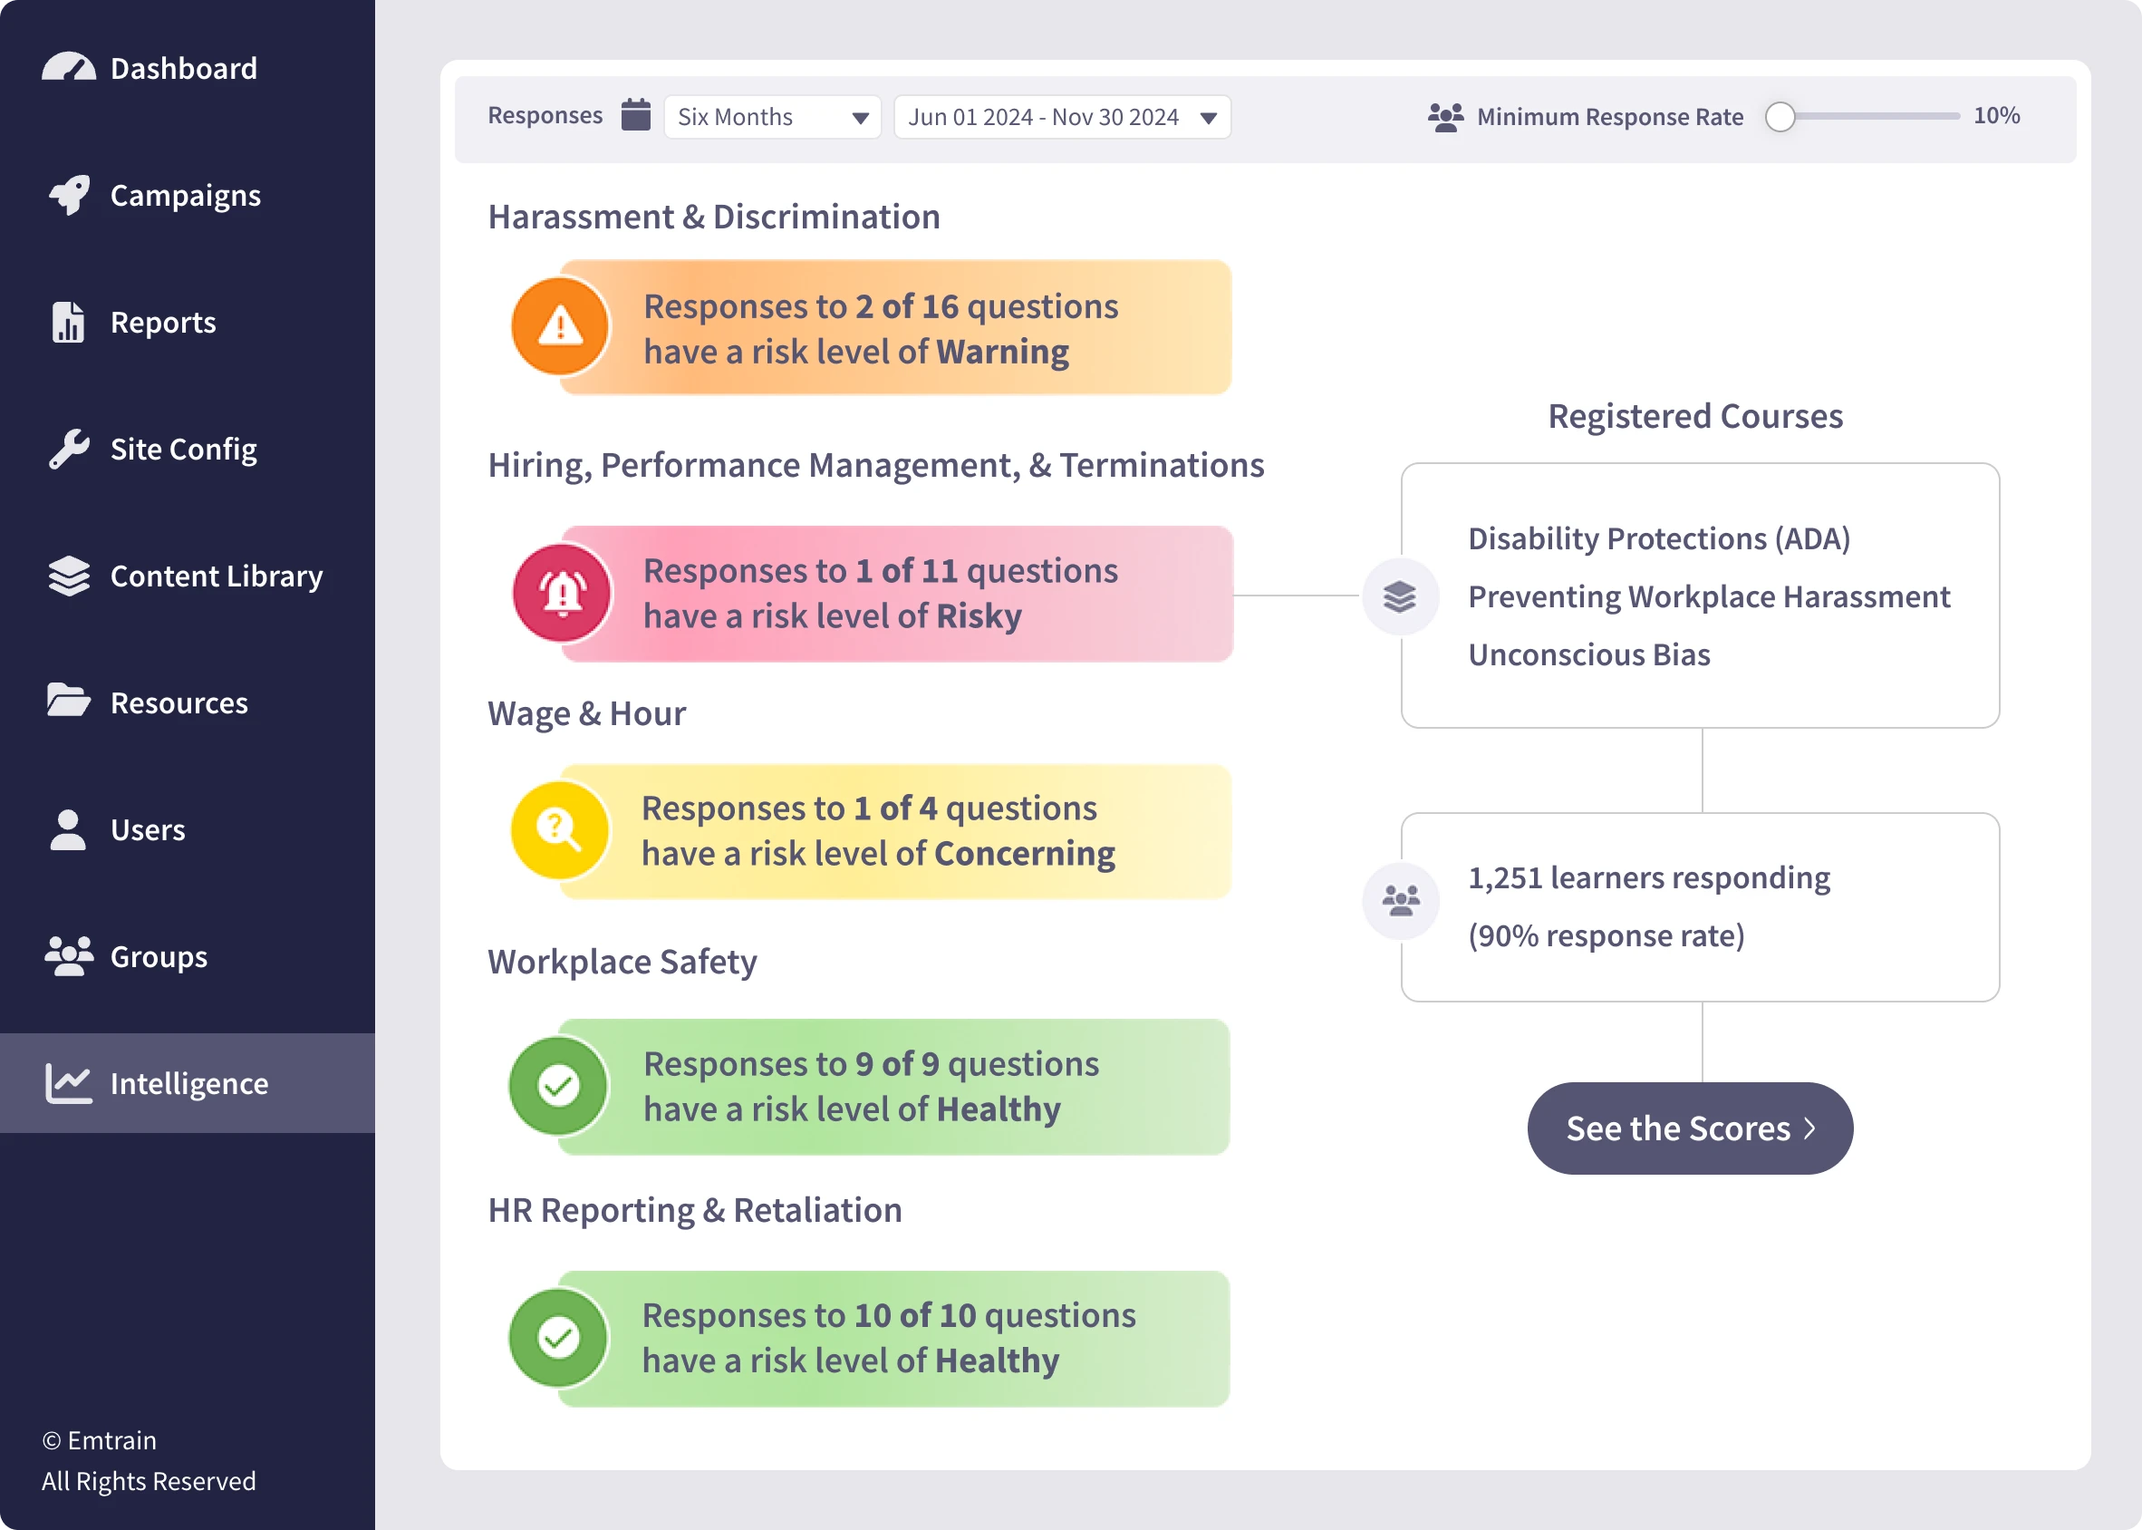Open the Dashboard menu item

click(183, 68)
